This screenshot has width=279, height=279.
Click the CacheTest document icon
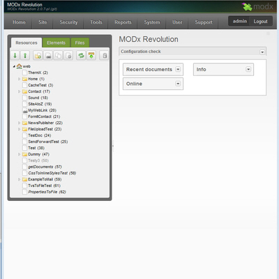tap(25, 85)
